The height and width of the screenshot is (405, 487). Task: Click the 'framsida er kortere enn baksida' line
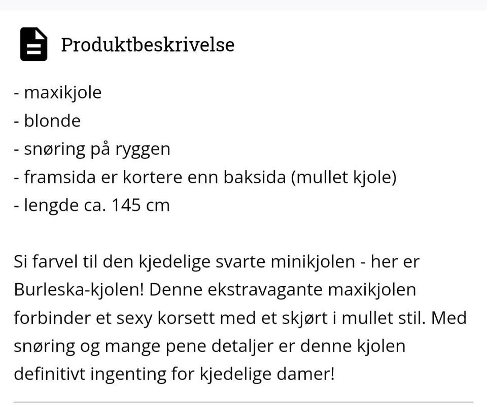[150, 177]
